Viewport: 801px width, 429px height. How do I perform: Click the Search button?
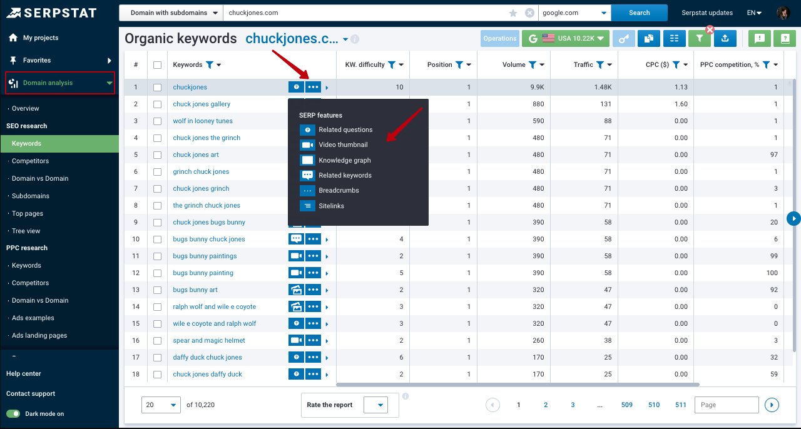tap(639, 12)
